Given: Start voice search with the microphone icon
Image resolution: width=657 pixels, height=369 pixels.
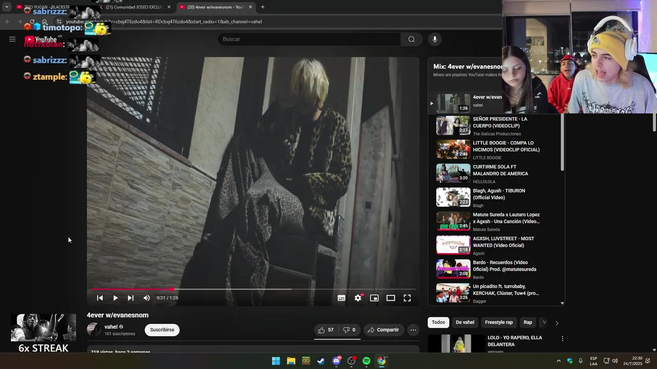Looking at the screenshot, I should tap(435, 39).
